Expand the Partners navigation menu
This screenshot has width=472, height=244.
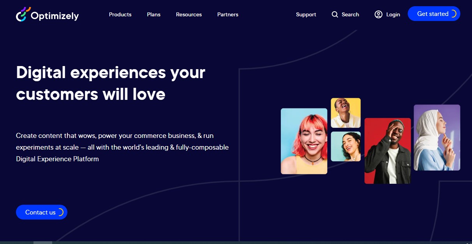[228, 14]
